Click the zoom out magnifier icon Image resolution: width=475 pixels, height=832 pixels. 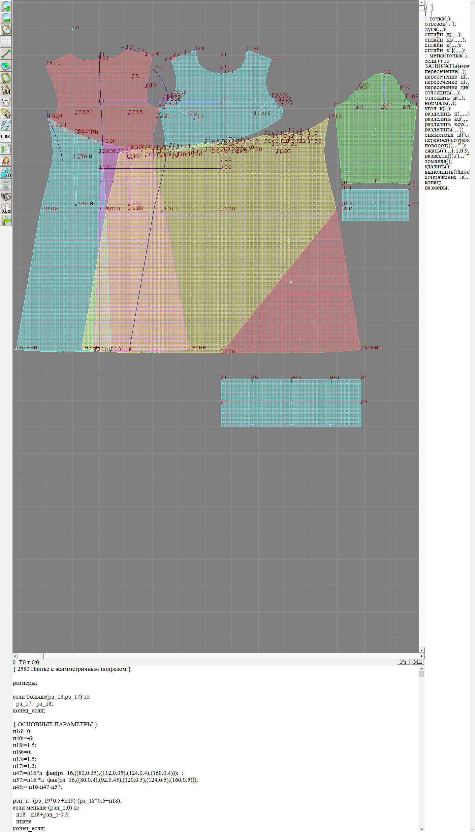point(6,18)
